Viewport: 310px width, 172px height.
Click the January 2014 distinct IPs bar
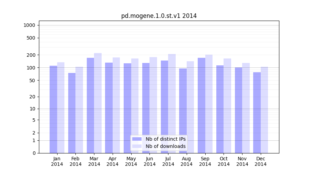tap(53, 109)
